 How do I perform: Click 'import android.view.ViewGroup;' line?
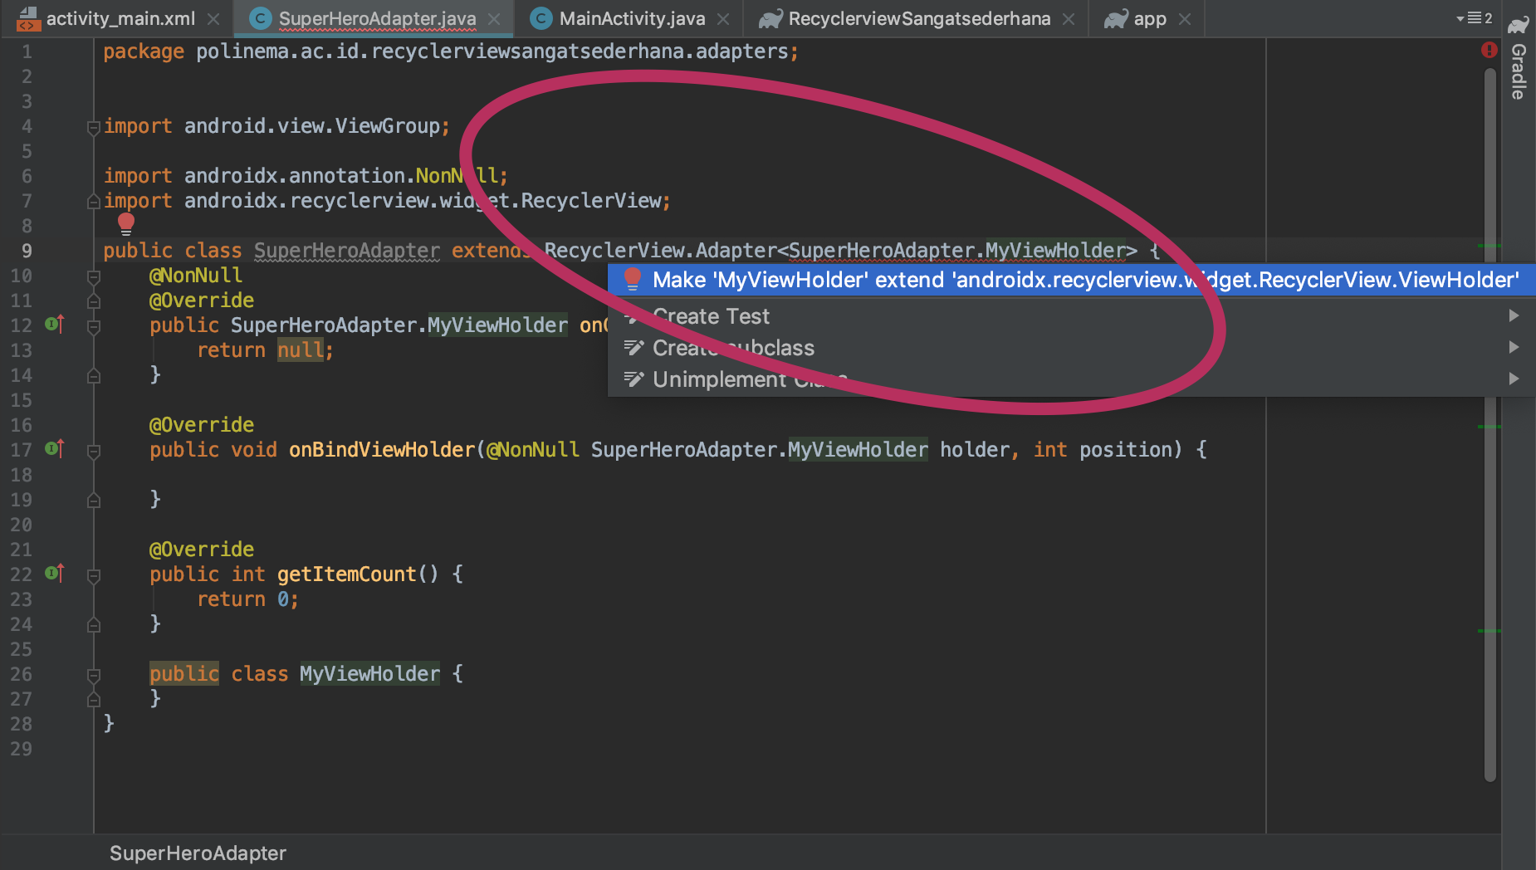[276, 126]
